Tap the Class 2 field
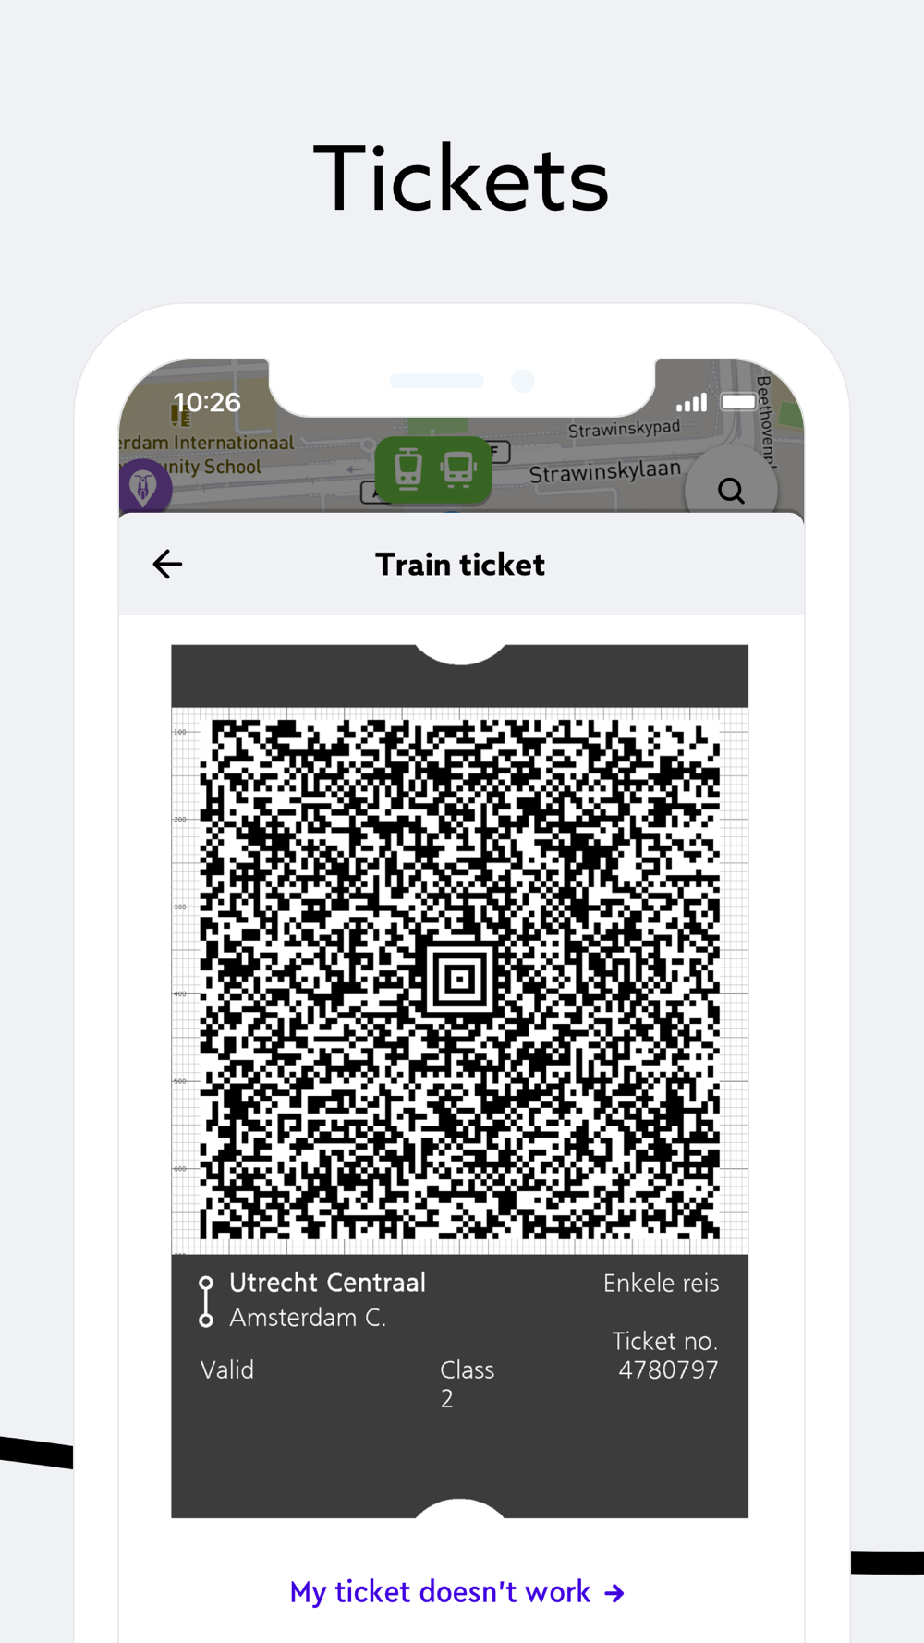The image size is (924, 1643). (x=467, y=1383)
